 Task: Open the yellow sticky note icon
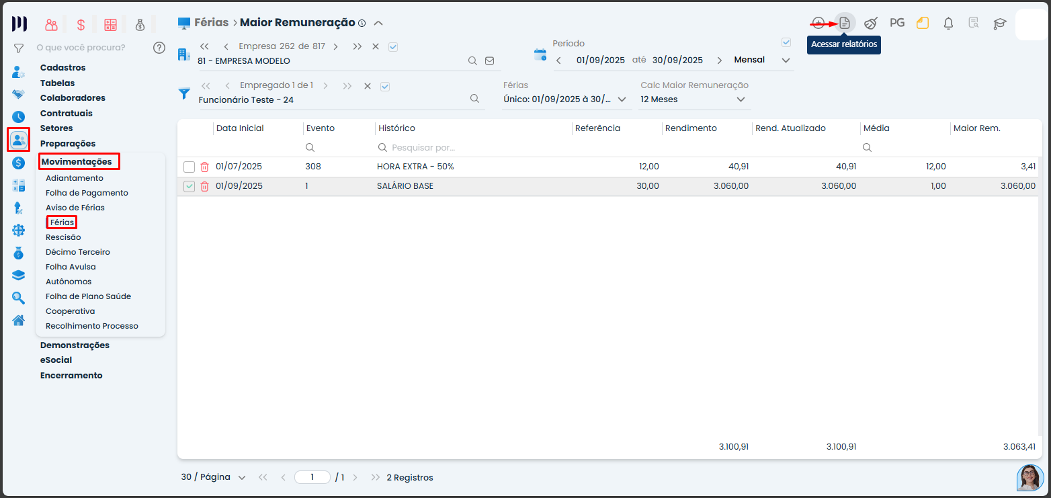[x=923, y=23]
